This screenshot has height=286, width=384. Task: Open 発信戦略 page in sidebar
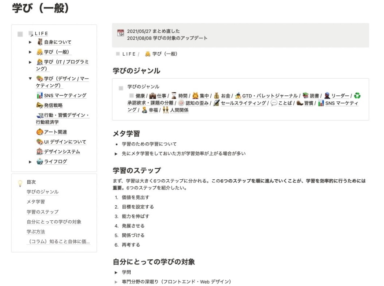(x=53, y=105)
